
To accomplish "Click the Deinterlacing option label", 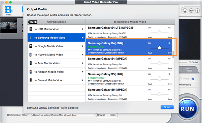I will pos(185,85).
